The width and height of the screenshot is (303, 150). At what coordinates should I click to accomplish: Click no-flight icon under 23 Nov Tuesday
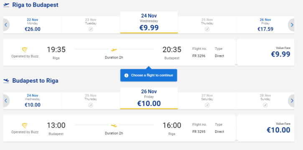[91, 29]
